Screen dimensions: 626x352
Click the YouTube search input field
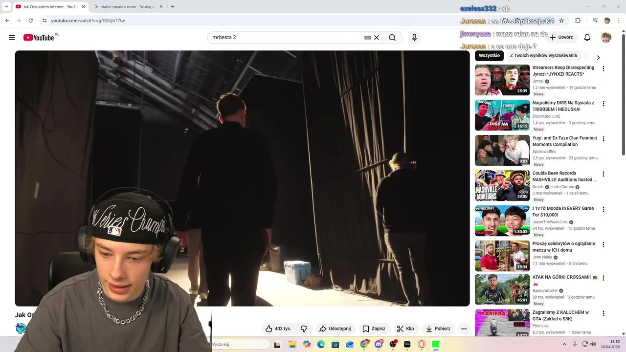[286, 38]
